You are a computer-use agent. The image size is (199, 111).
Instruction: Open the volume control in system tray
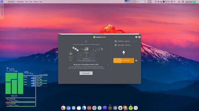point(169,2)
